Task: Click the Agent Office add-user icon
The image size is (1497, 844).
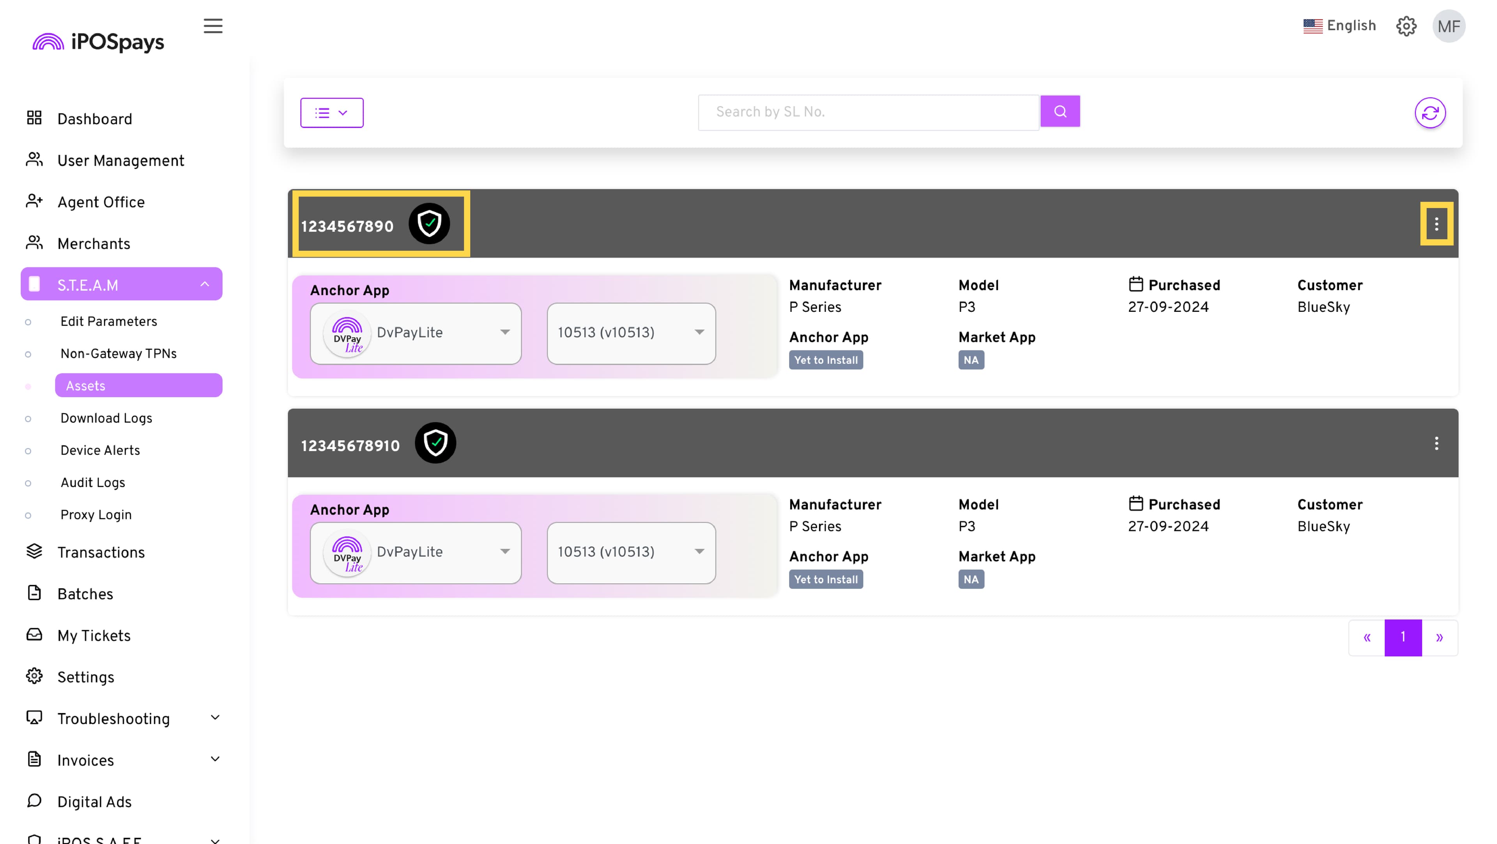Action: pyautogui.click(x=34, y=201)
